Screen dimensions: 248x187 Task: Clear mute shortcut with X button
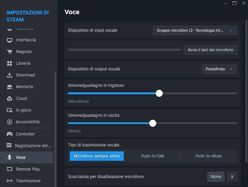pyautogui.click(x=232, y=176)
